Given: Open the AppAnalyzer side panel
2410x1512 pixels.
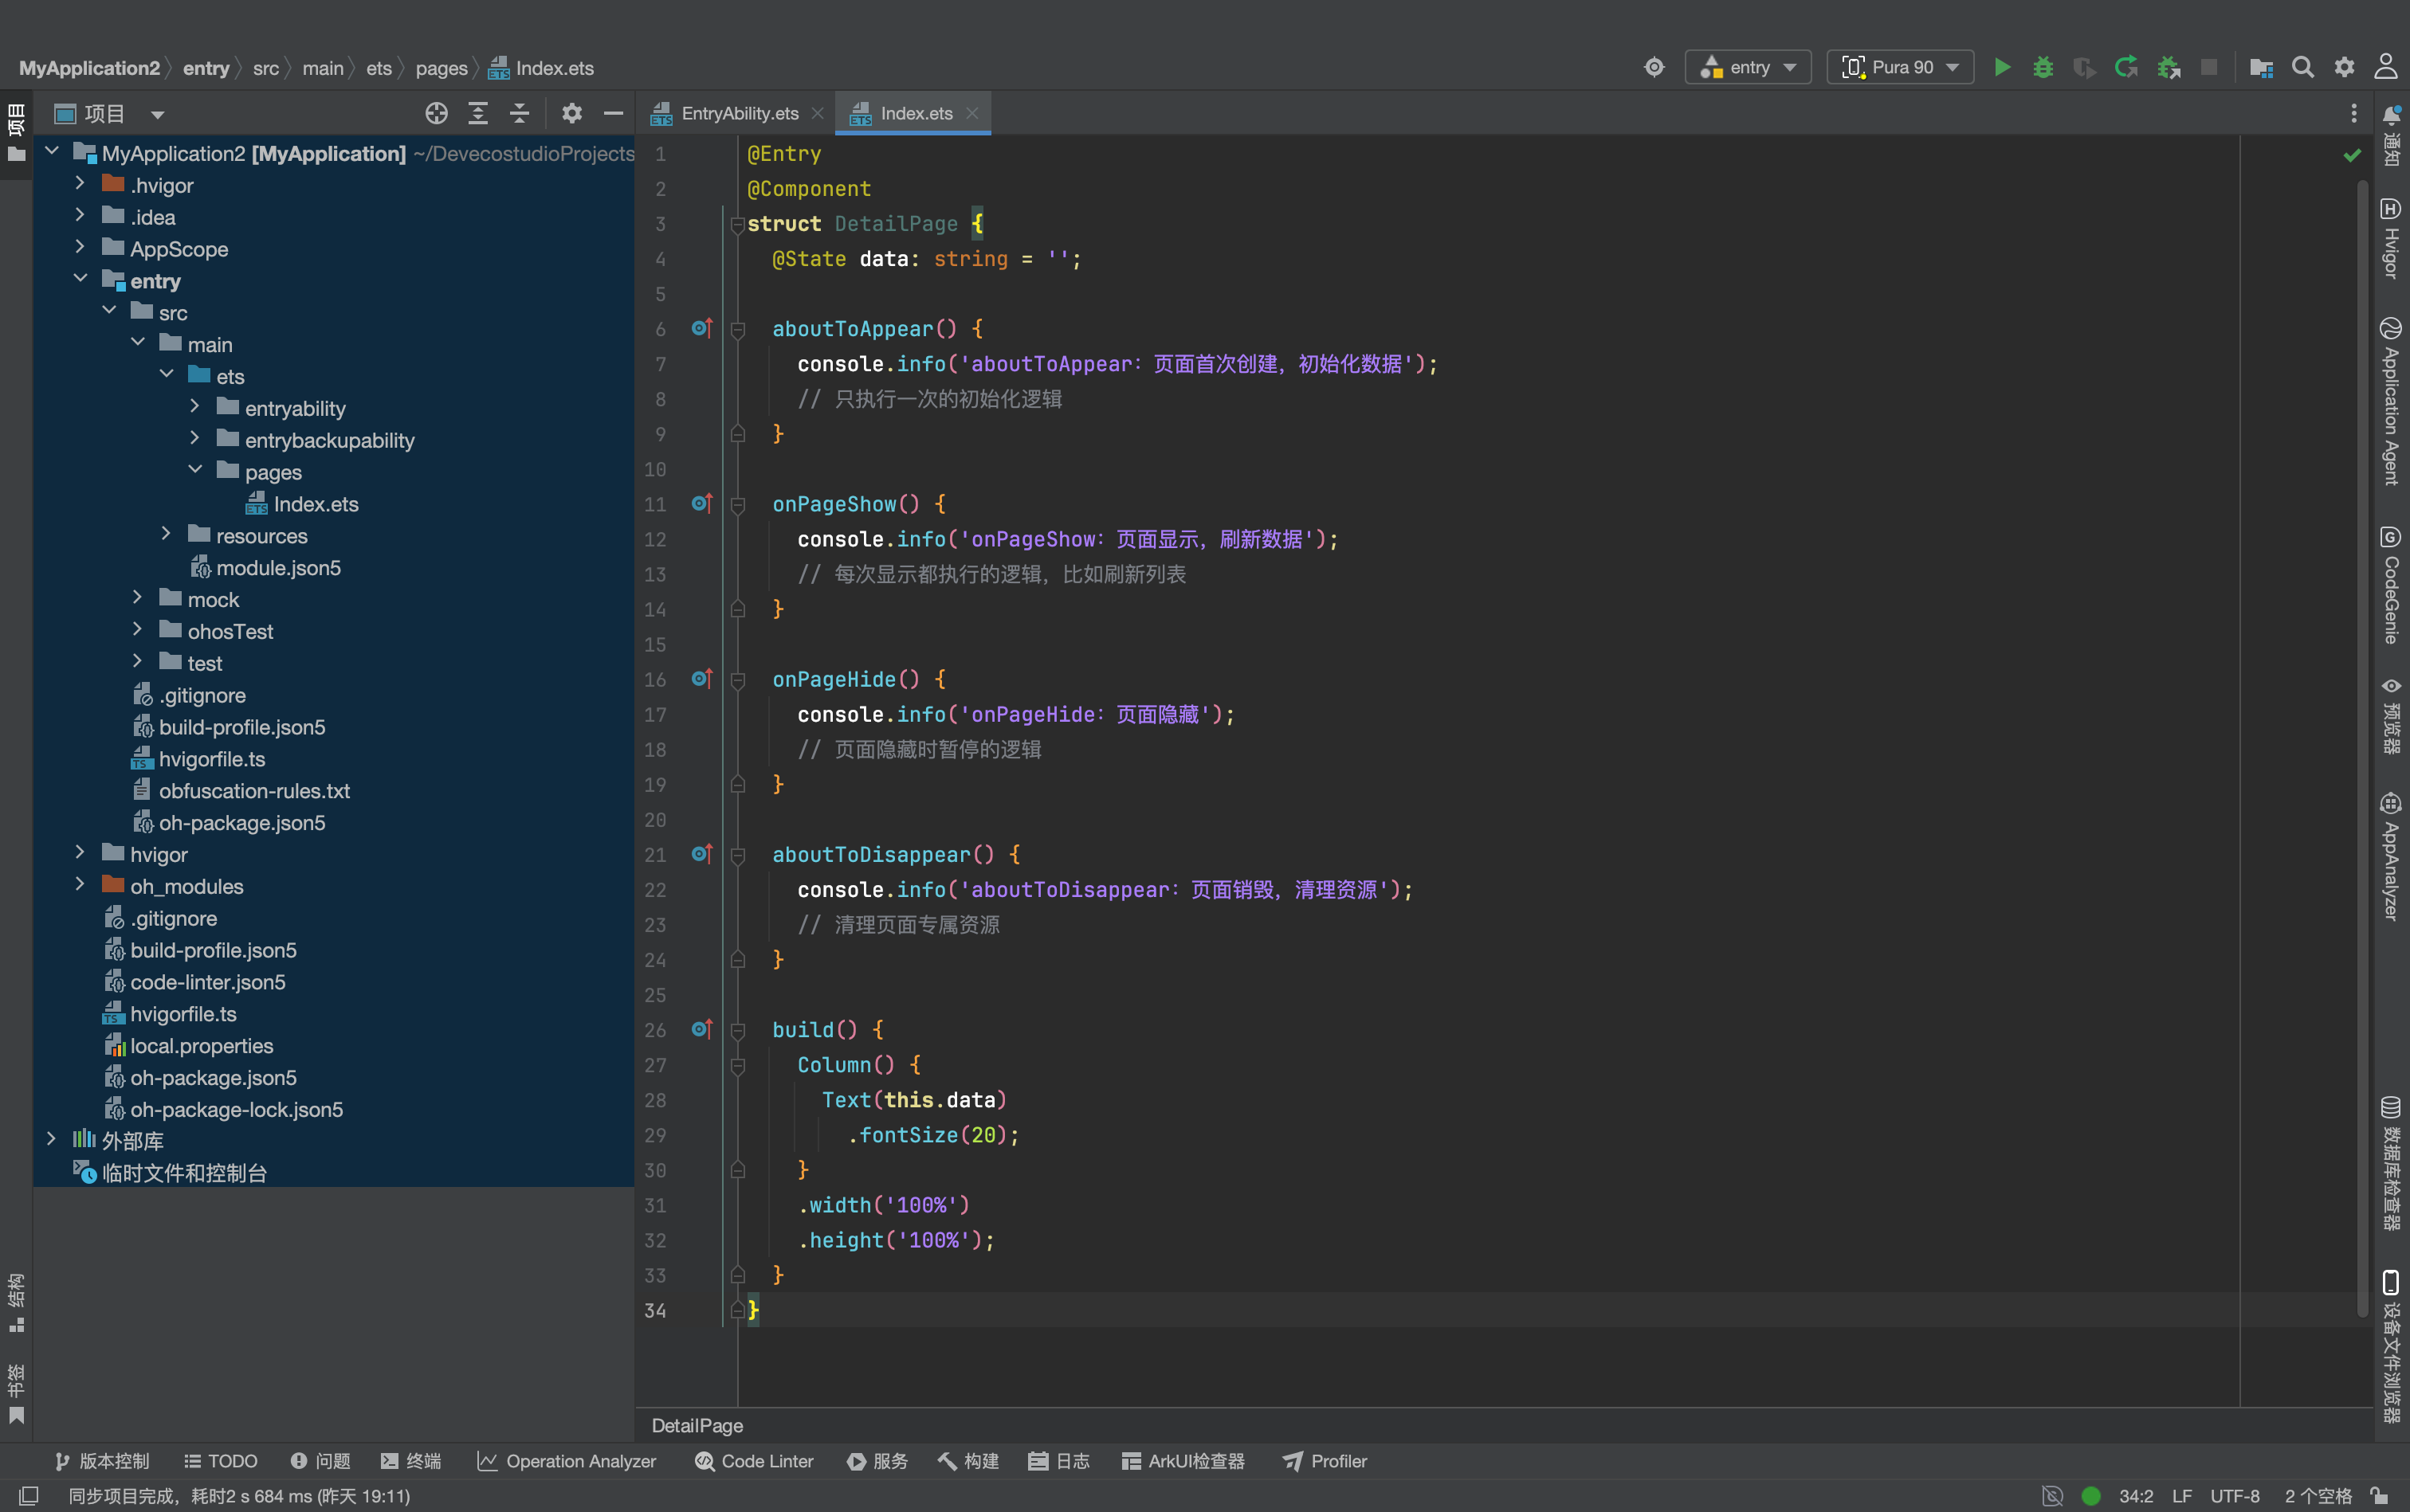Looking at the screenshot, I should [x=2391, y=856].
